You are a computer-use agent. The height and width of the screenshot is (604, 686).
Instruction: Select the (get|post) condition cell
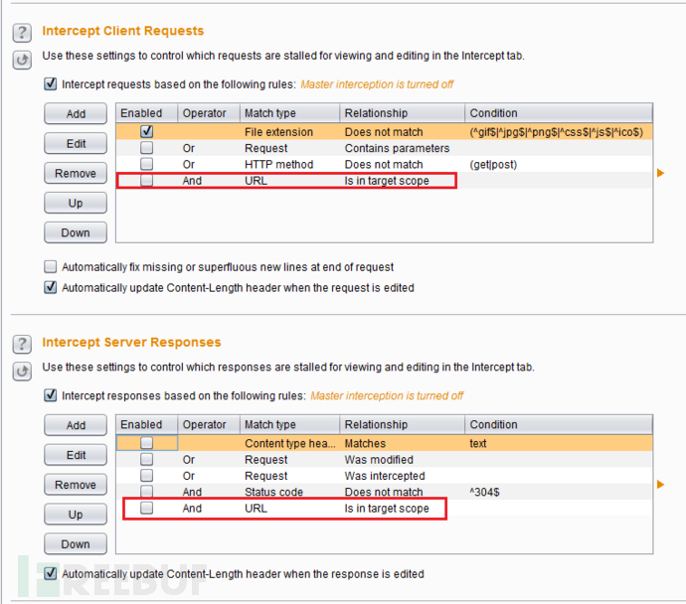(559, 164)
